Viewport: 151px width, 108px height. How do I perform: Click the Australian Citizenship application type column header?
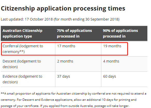click(x=22, y=33)
